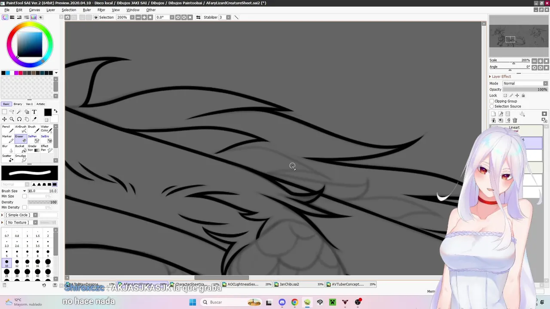The image size is (550, 309).
Task: Enable the Min Density checkbox
Action: click(24, 207)
